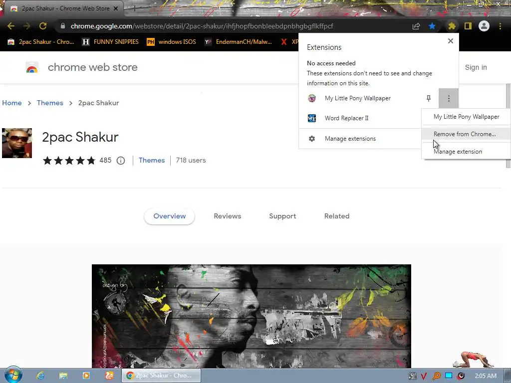Switch to the Related tab

click(x=337, y=216)
